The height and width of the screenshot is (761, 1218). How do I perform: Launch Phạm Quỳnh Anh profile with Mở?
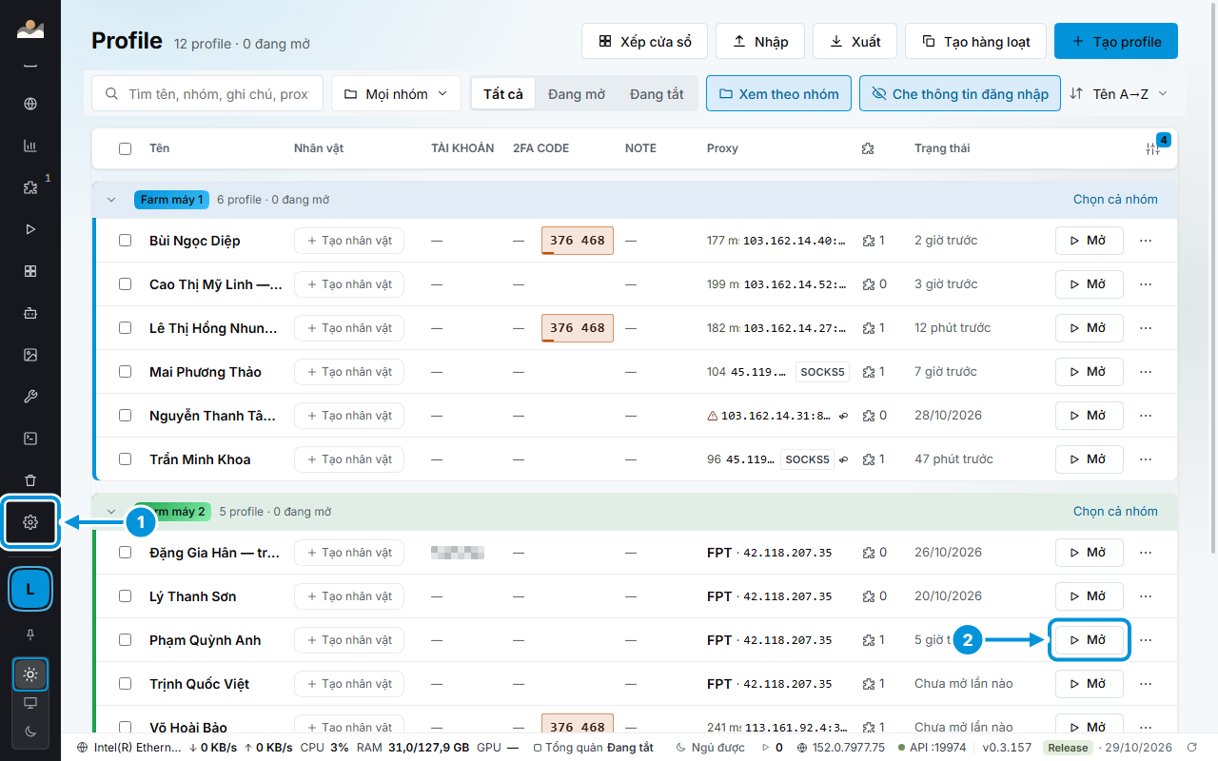point(1090,640)
